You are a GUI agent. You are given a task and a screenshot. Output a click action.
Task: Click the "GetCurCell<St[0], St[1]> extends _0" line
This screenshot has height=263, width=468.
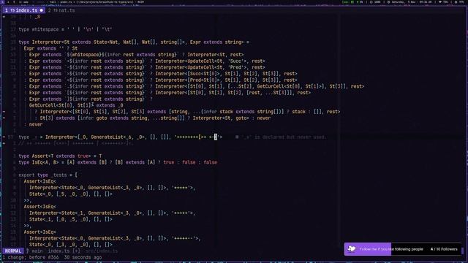coord(76,105)
